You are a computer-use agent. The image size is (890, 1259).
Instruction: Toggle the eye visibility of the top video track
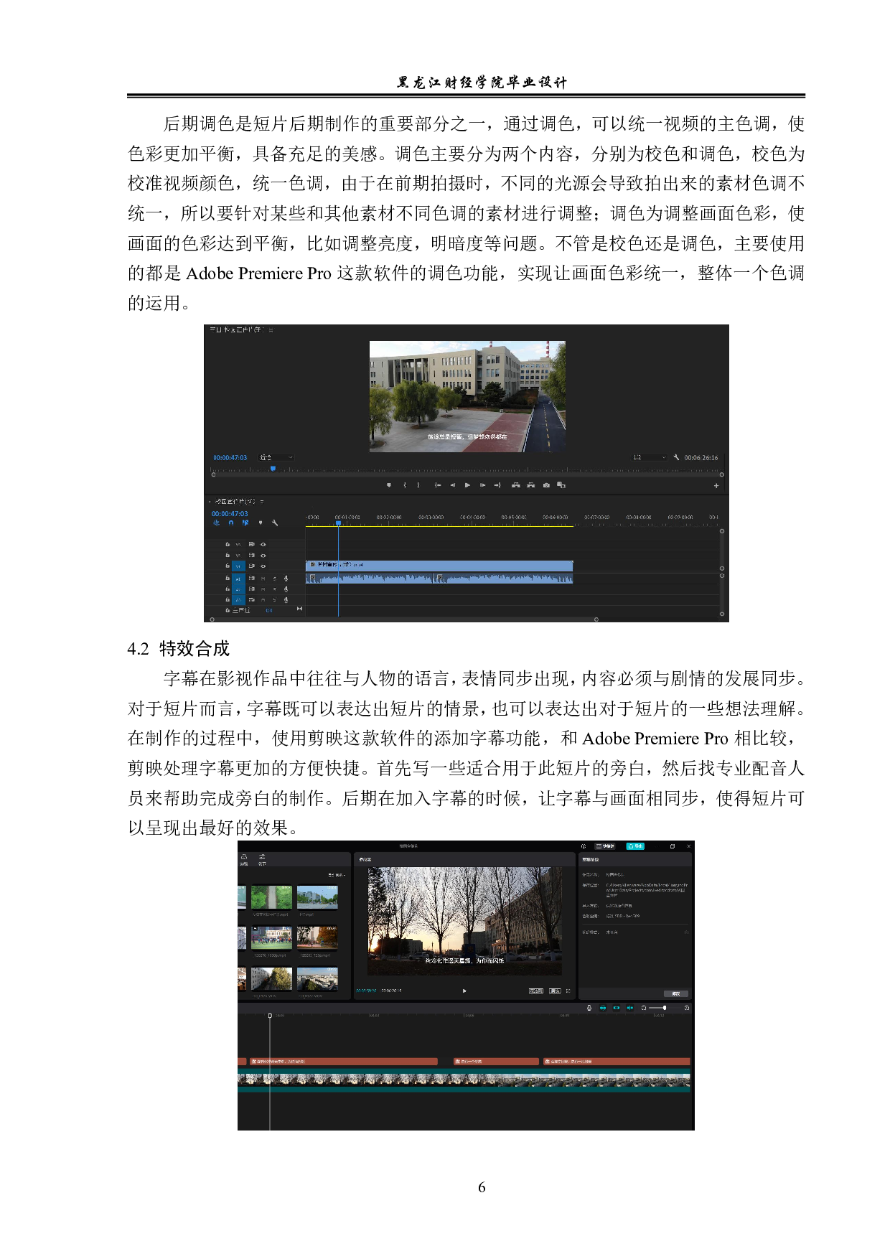coord(263,545)
